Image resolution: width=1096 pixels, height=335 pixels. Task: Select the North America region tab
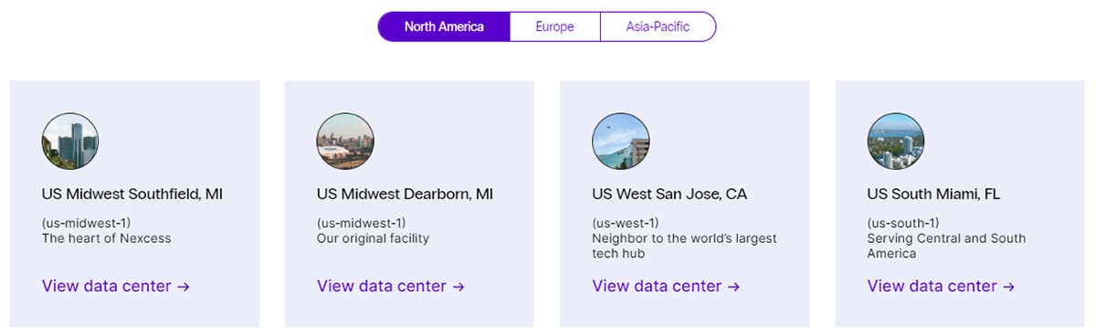[444, 26]
